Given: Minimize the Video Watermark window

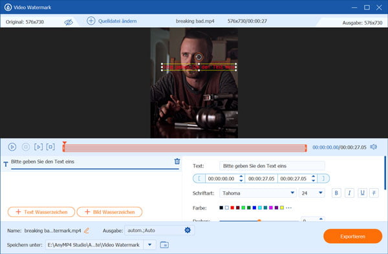Looking at the screenshot, I should 354,7.
